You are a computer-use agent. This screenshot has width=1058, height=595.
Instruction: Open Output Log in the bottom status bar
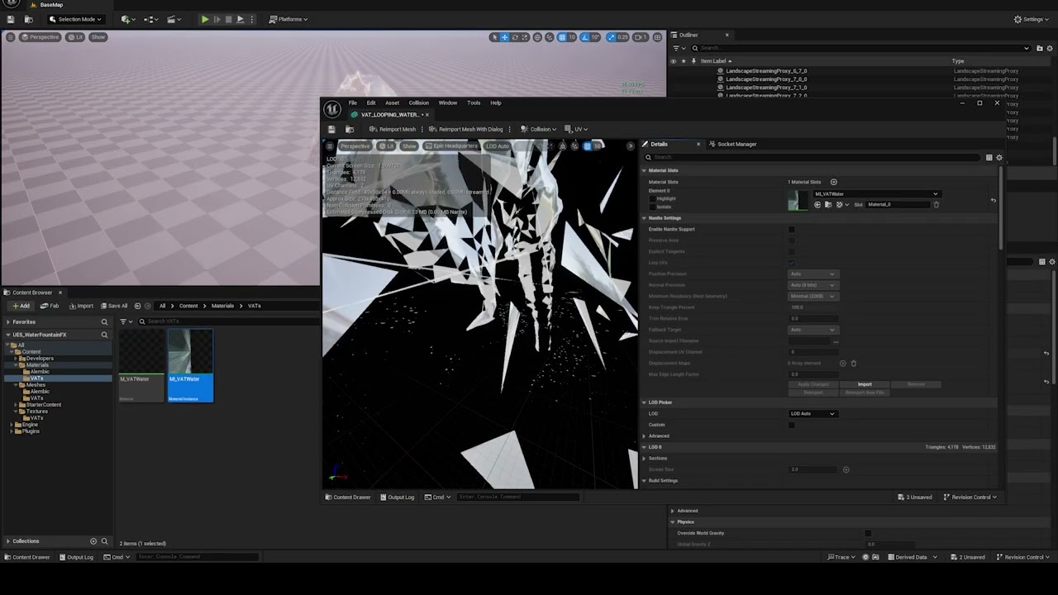tap(76, 557)
